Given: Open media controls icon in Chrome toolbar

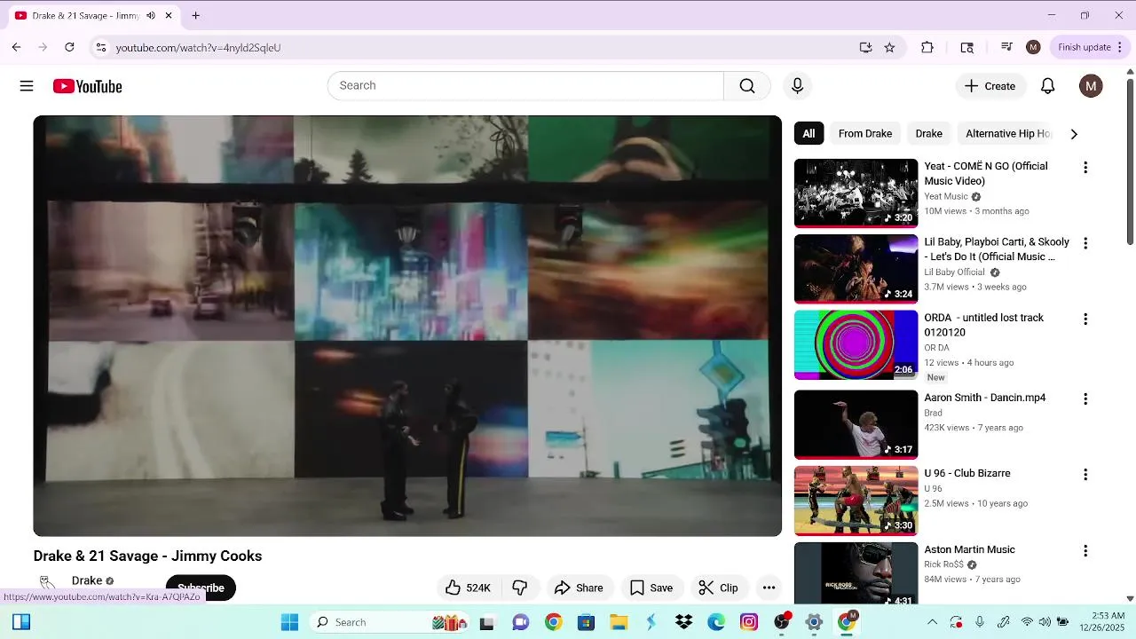Looking at the screenshot, I should [x=1006, y=47].
